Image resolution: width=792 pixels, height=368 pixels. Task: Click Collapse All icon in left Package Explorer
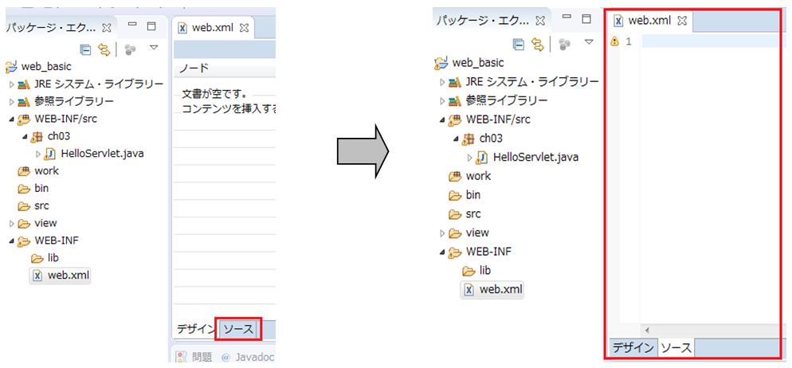(86, 49)
